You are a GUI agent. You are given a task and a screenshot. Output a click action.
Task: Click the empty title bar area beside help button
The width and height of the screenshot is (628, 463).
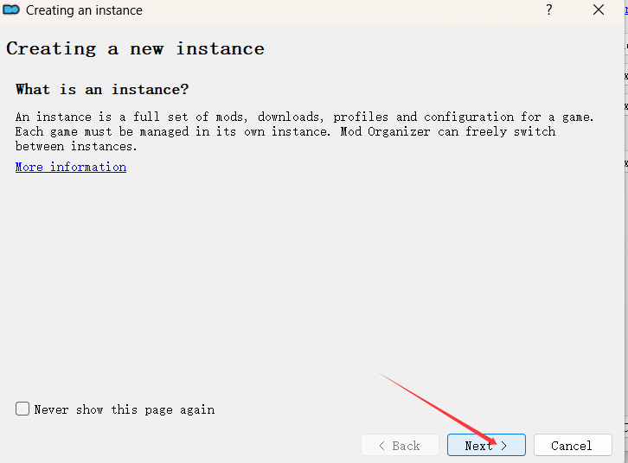point(346,10)
